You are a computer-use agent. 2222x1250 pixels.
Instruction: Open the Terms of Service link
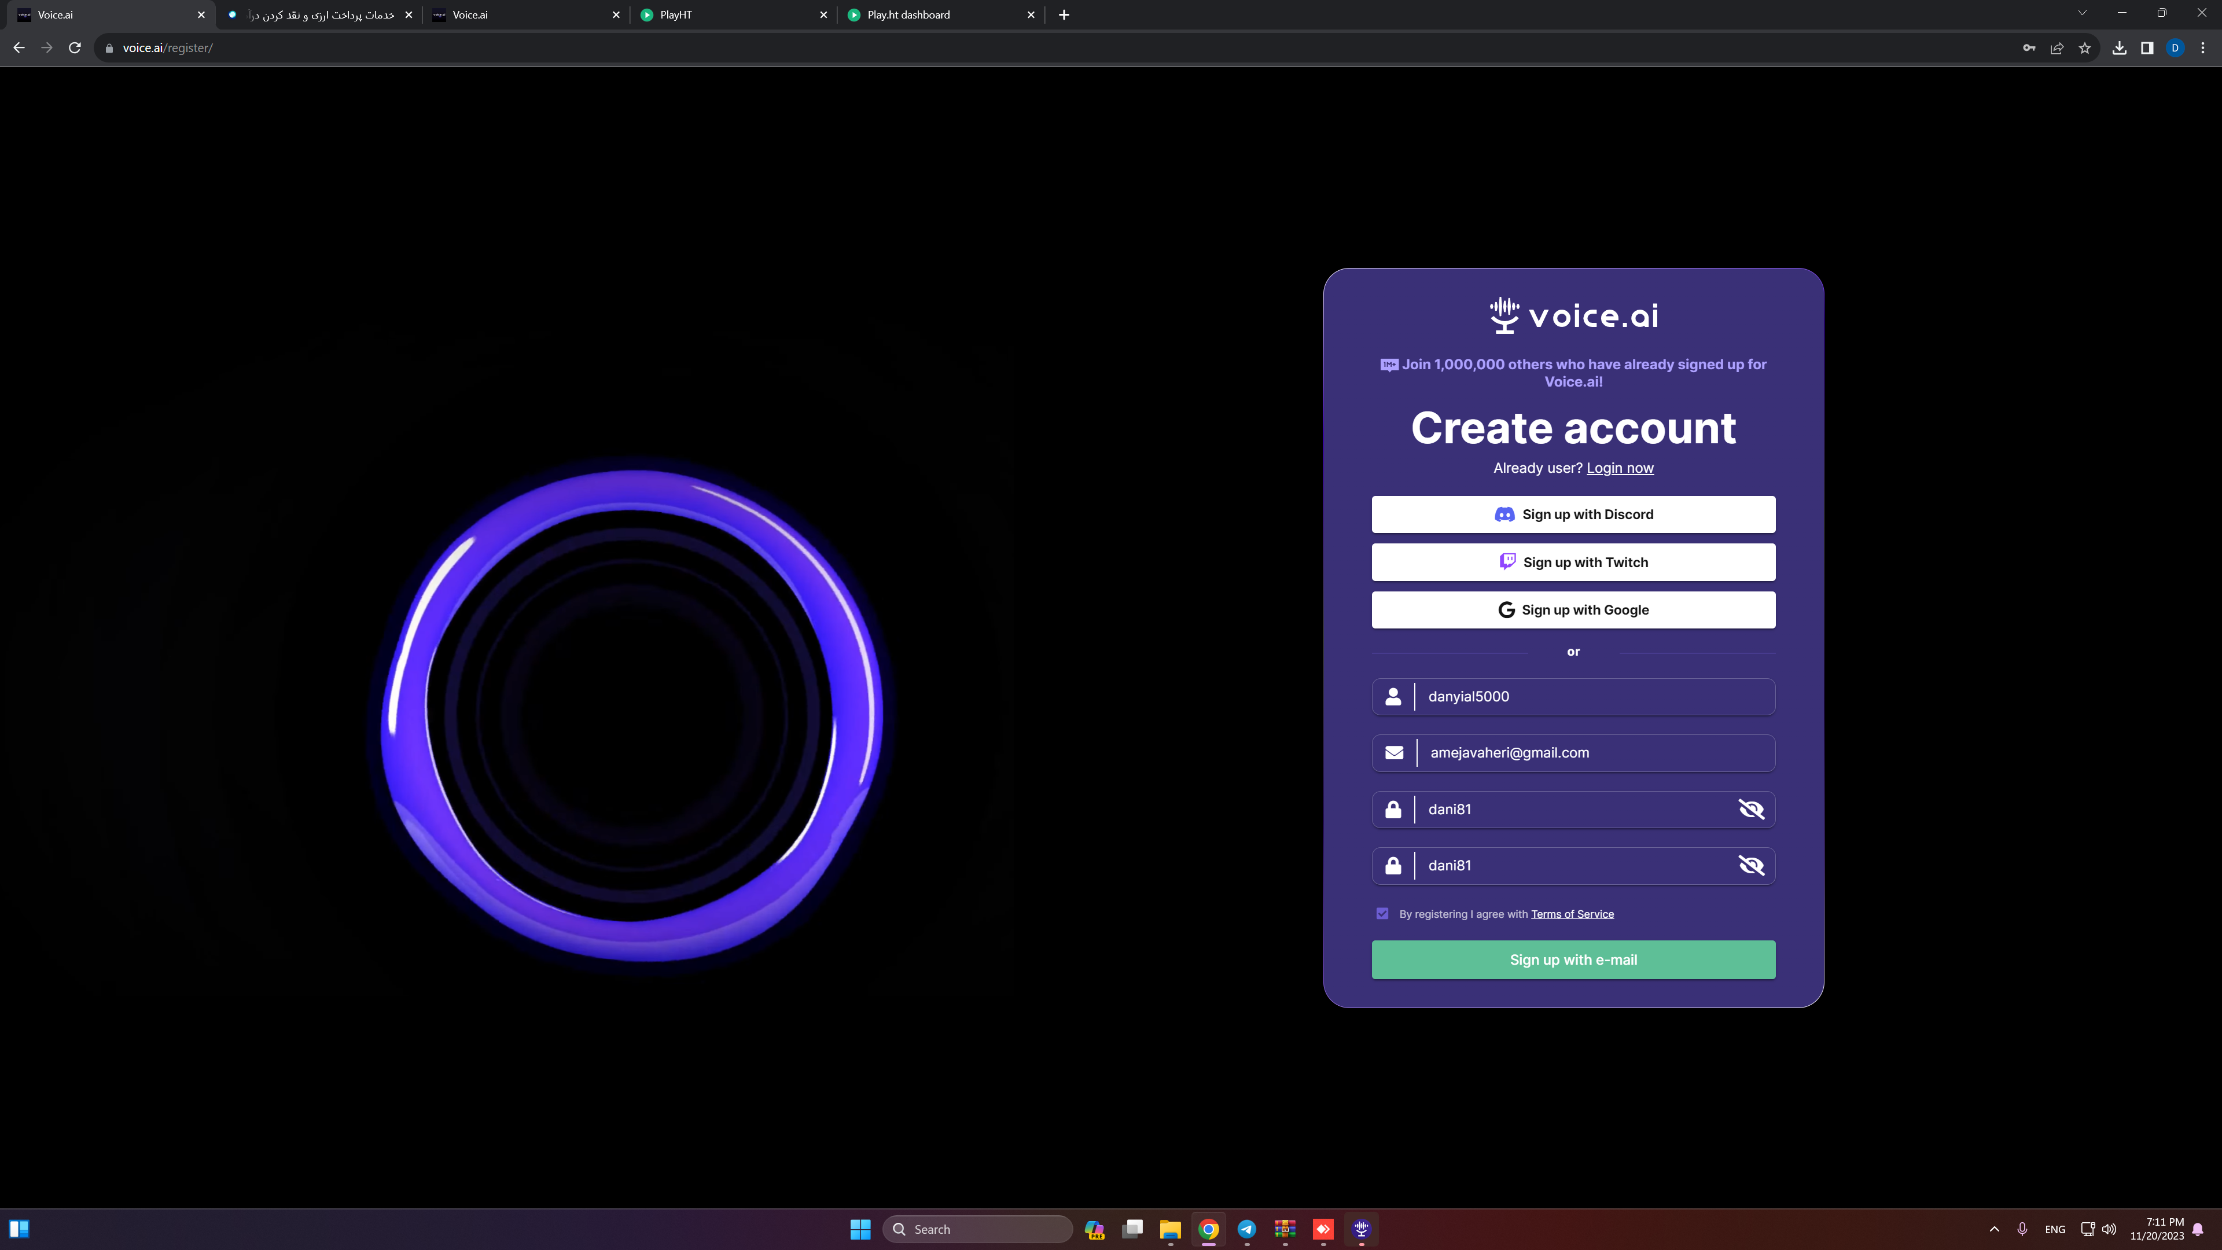point(1573,914)
